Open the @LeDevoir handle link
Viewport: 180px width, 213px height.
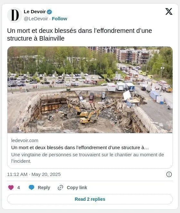pyautogui.click(x=36, y=19)
